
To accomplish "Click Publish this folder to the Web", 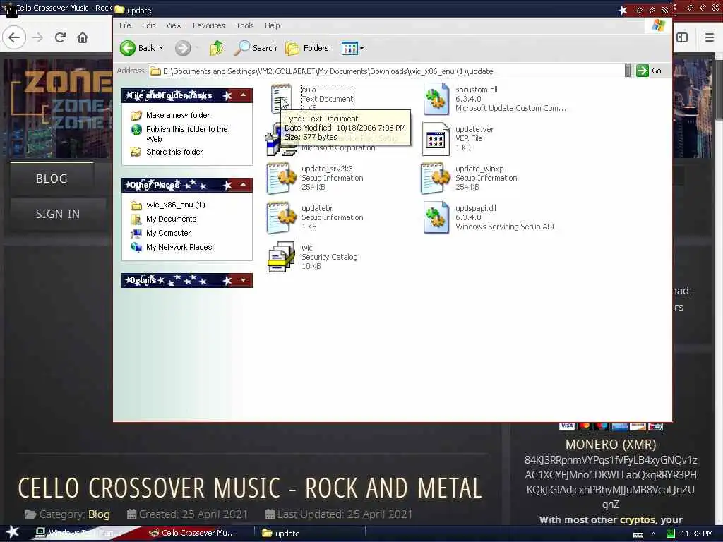I will 186,134.
